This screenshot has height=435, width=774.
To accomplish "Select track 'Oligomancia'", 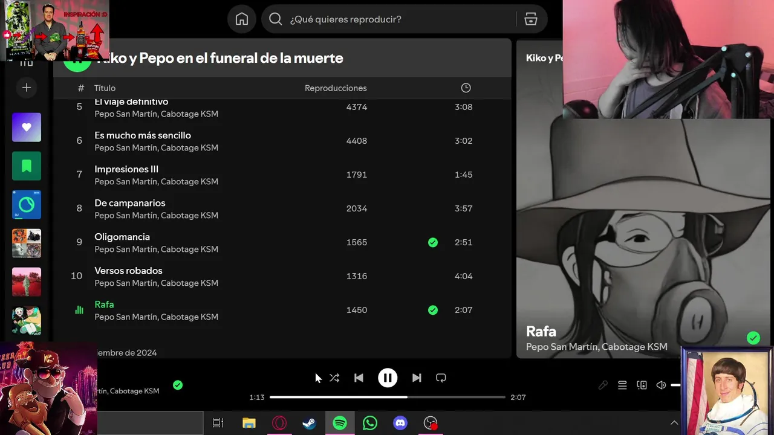I will (122, 237).
